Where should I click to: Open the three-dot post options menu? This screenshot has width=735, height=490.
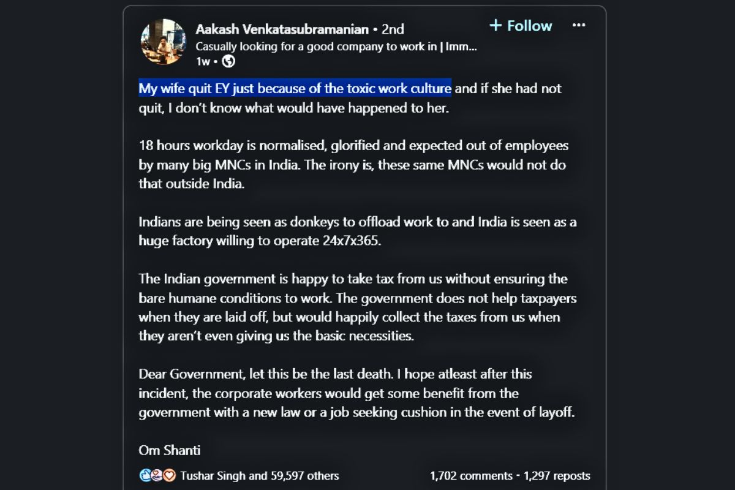[579, 25]
